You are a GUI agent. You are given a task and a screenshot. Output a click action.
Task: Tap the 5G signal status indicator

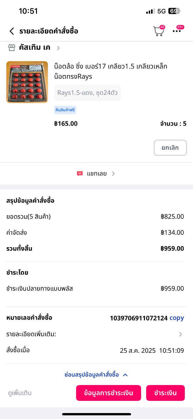pos(161,11)
